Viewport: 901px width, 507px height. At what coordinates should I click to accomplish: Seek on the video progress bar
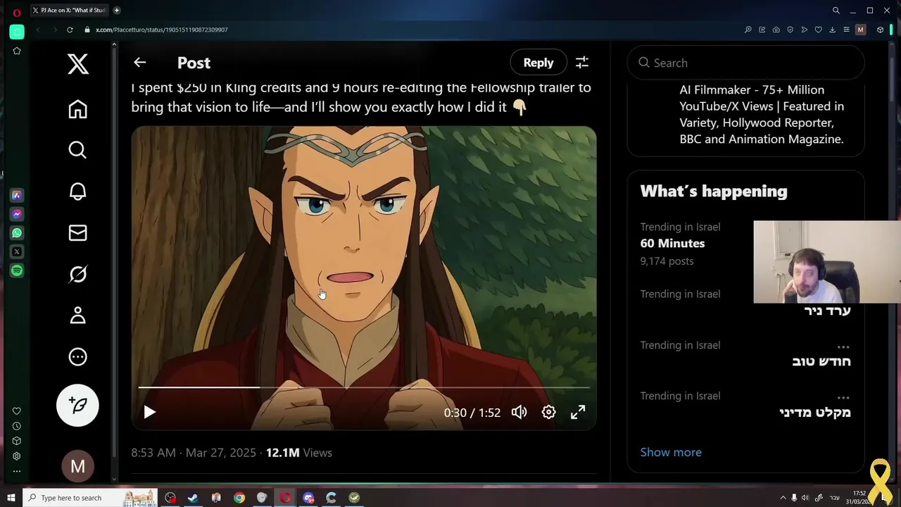tap(364, 387)
